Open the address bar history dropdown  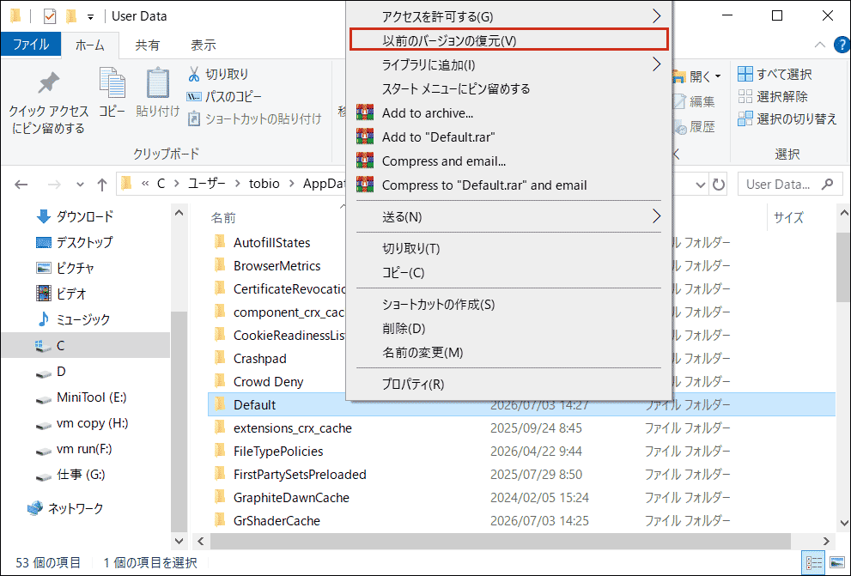pyautogui.click(x=700, y=185)
